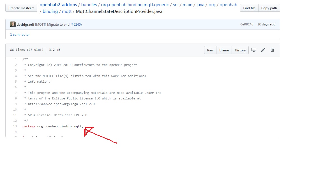Select line number 13

tap(15, 126)
